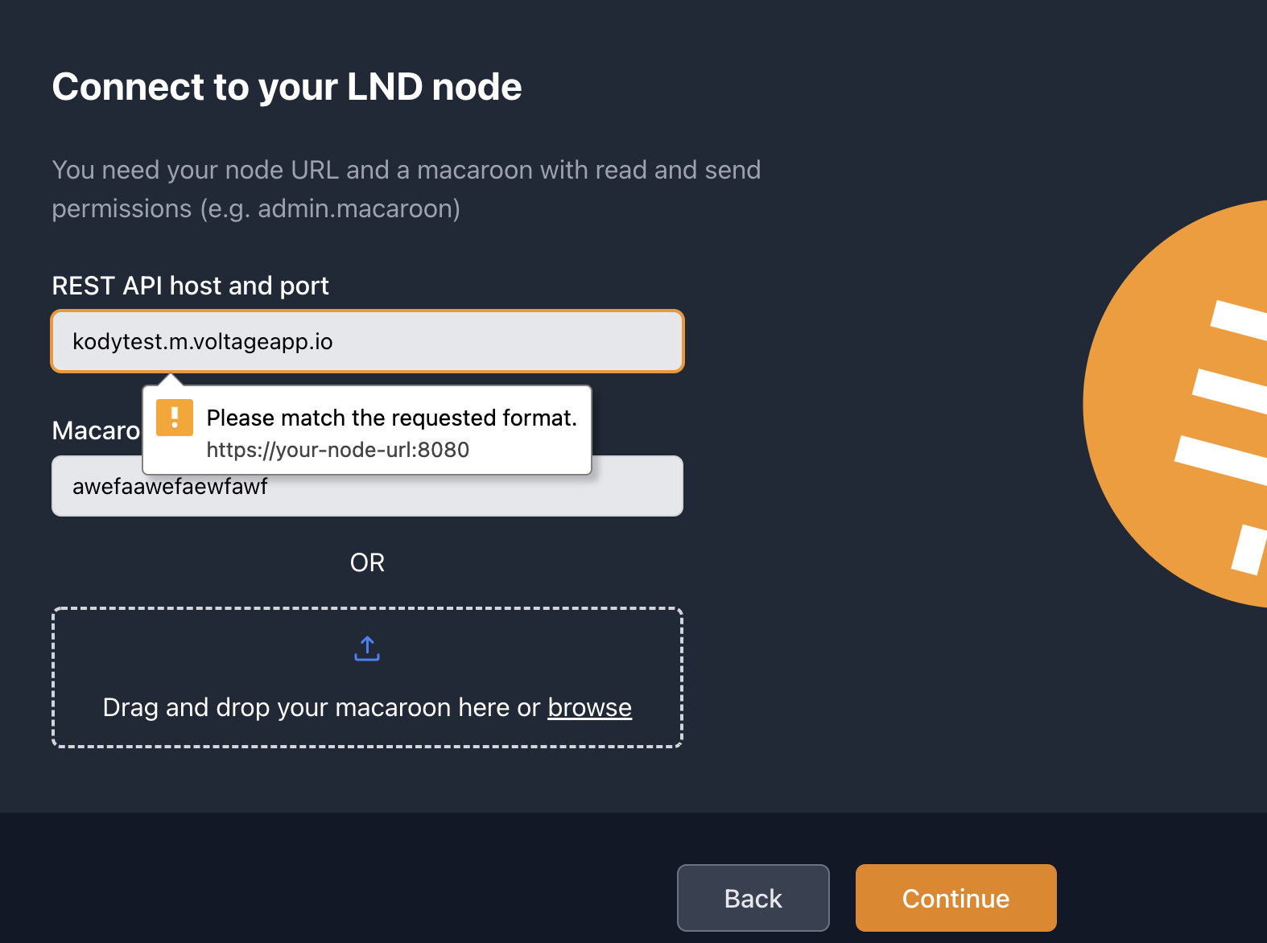Click the exclamation badge next to the format message
This screenshot has height=943, width=1267.
click(174, 417)
